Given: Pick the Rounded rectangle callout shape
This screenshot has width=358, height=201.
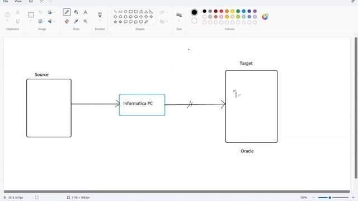Looking at the screenshot, I should (x=125, y=22).
